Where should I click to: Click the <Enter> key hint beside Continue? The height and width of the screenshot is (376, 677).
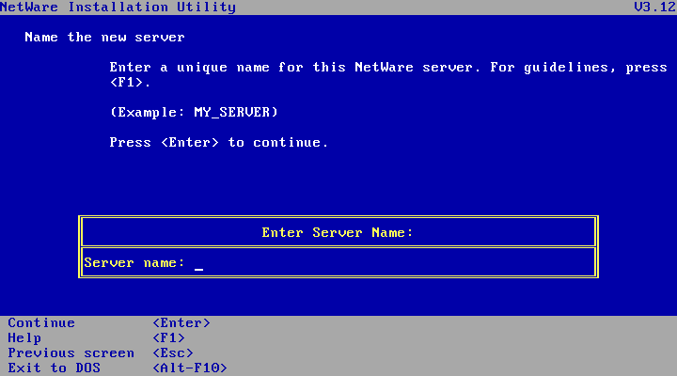[181, 323]
